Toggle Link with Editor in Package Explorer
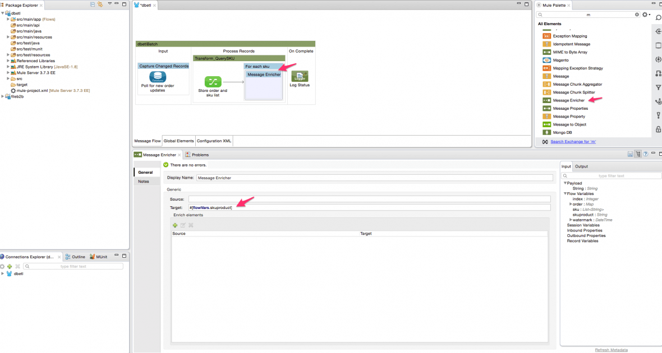The width and height of the screenshot is (662, 353). coord(100,4)
